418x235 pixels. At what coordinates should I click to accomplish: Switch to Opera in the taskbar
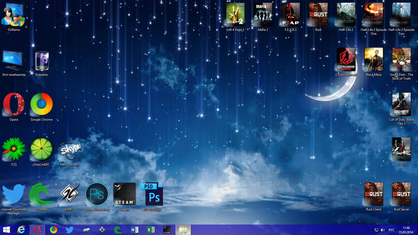[37, 230]
